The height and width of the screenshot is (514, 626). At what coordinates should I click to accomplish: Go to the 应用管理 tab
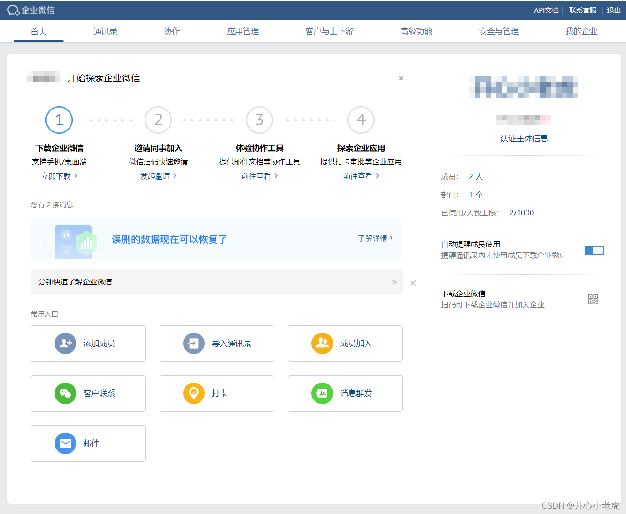pyautogui.click(x=243, y=31)
